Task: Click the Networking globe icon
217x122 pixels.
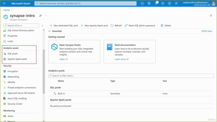Action: (x=5, y=77)
